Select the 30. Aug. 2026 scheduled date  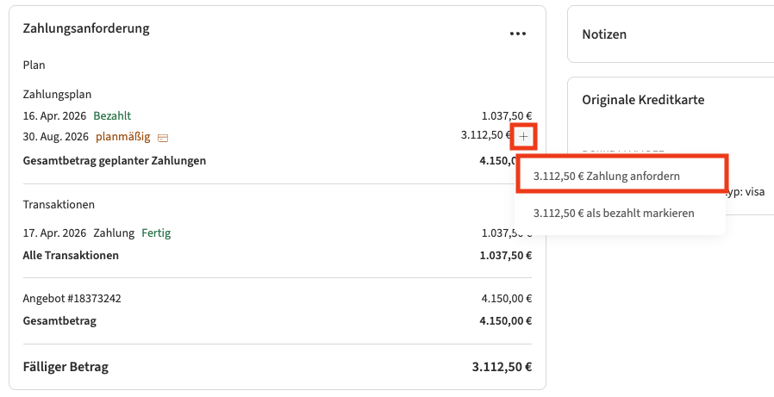pyautogui.click(x=56, y=137)
